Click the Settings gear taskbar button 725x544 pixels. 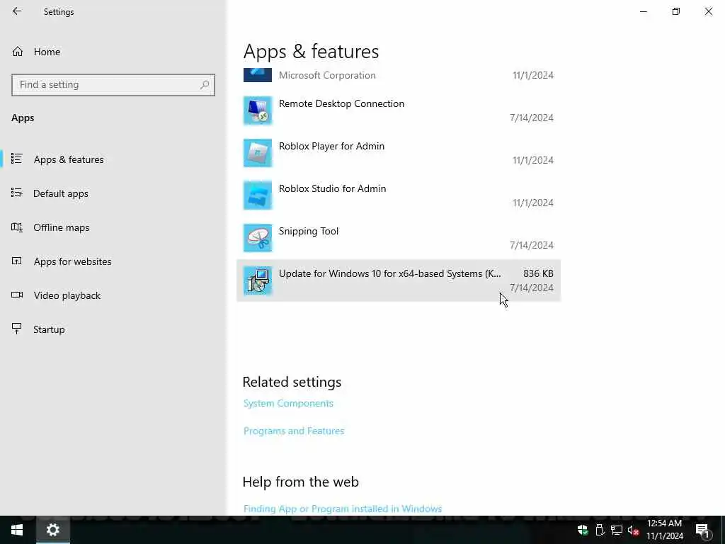coord(52,530)
